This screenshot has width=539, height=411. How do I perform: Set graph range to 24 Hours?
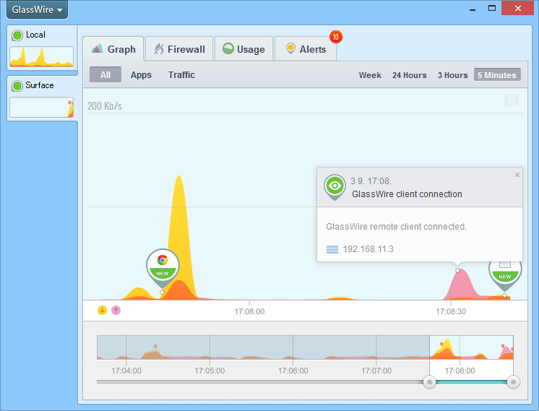[410, 75]
